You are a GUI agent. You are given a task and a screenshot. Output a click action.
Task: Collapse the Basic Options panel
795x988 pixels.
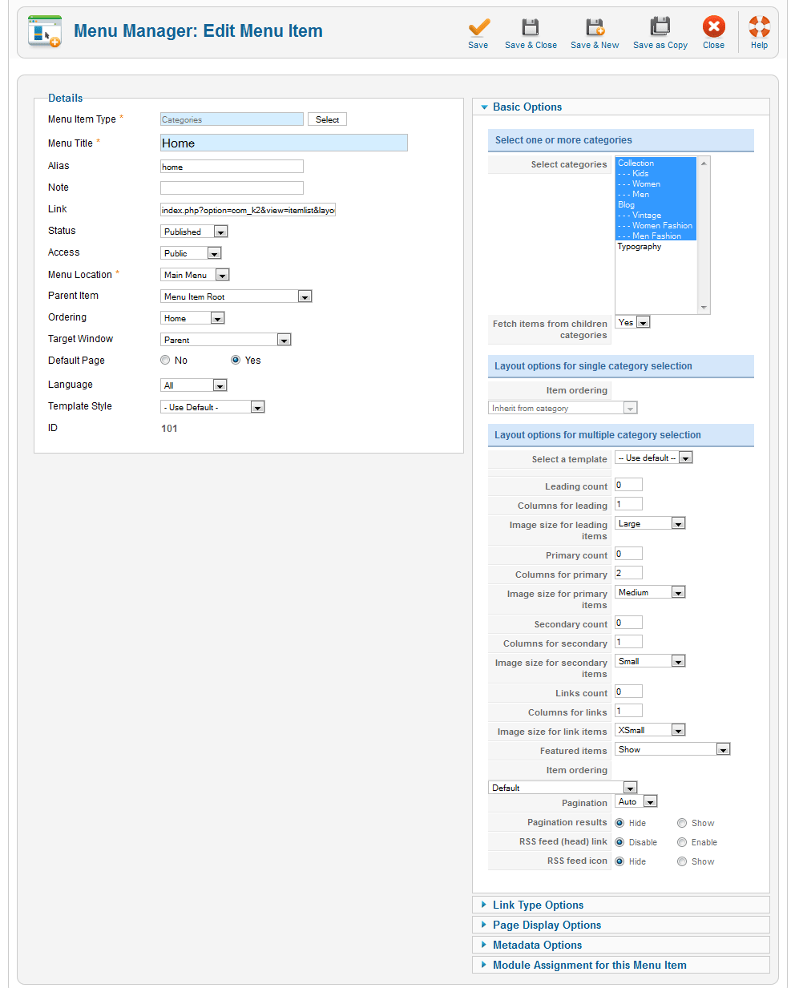click(x=621, y=107)
